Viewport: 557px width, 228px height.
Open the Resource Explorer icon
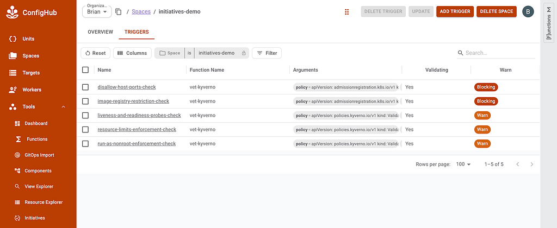[x=17, y=202]
